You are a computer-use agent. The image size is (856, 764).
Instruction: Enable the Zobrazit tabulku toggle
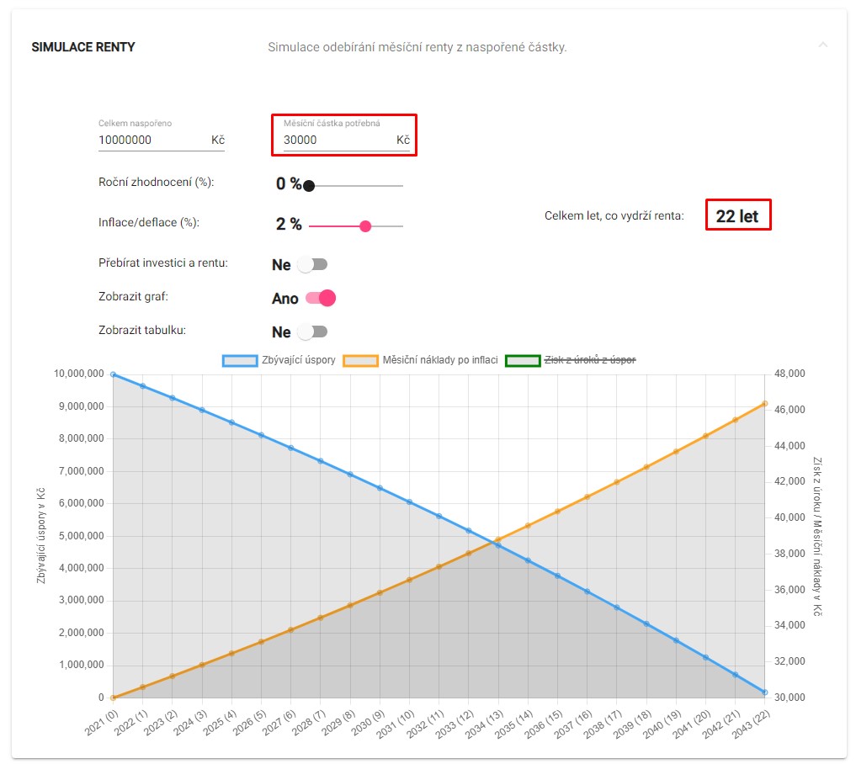coord(313,332)
